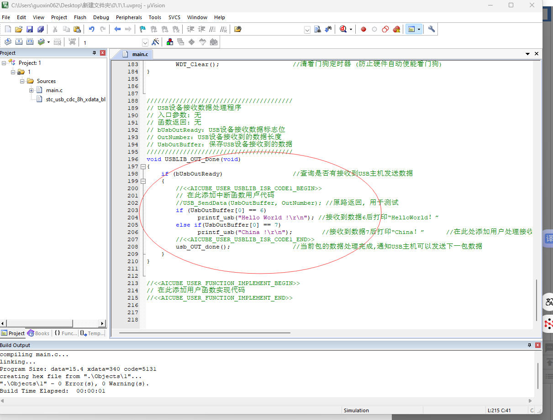Screen dimensions: 553x420
Task: Open Options for Target magic wand
Action: (155, 42)
